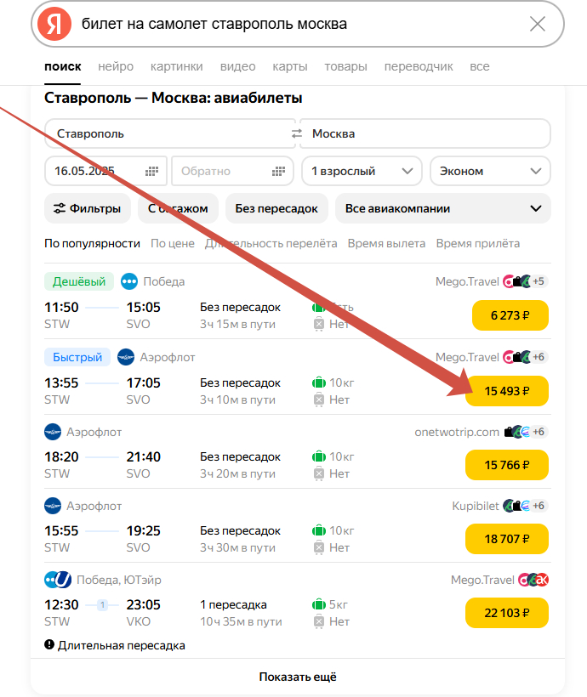Toggle the Без пересадок filter
The width and height of the screenshot is (587, 697).
[x=276, y=208]
